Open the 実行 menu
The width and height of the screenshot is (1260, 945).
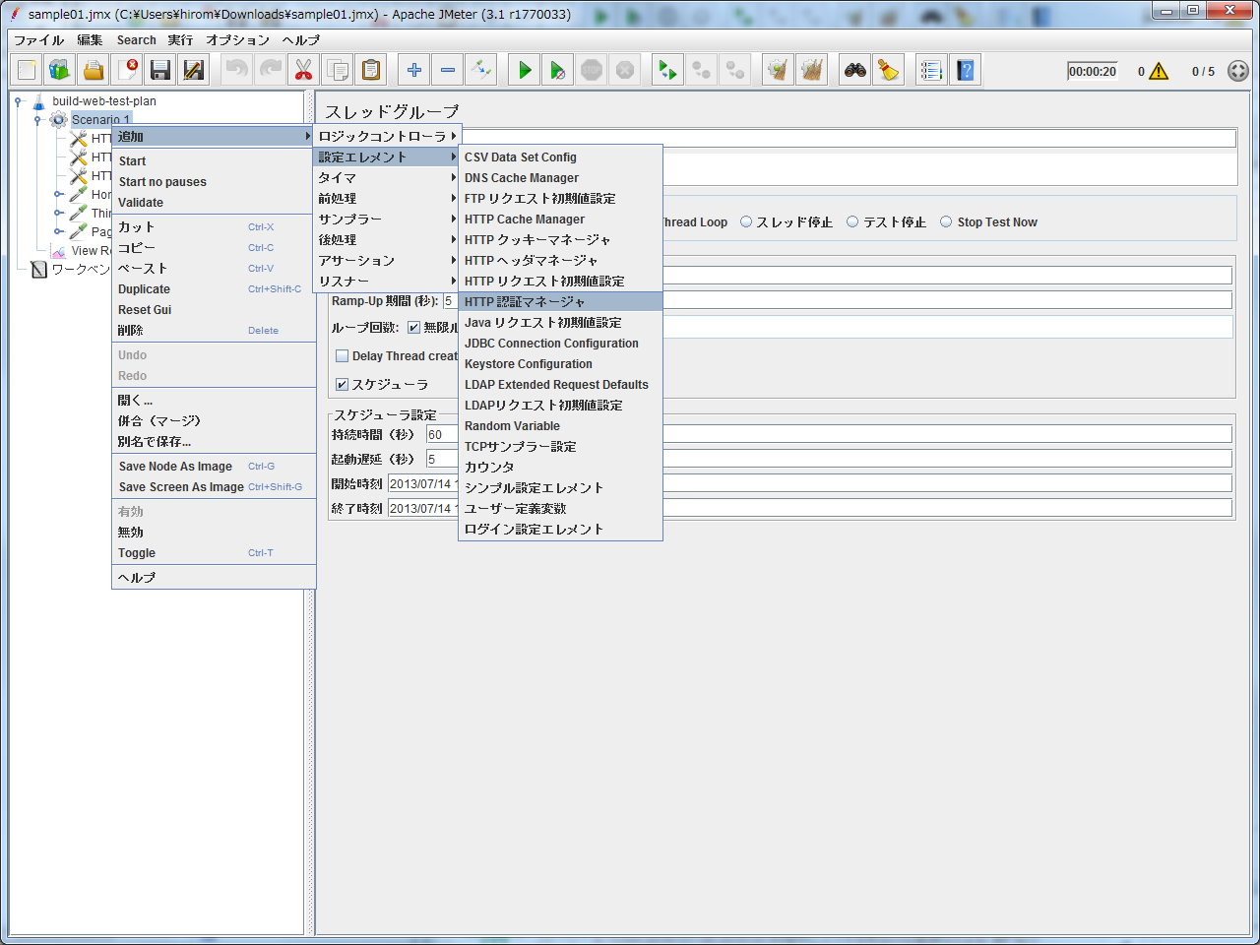[x=180, y=40]
